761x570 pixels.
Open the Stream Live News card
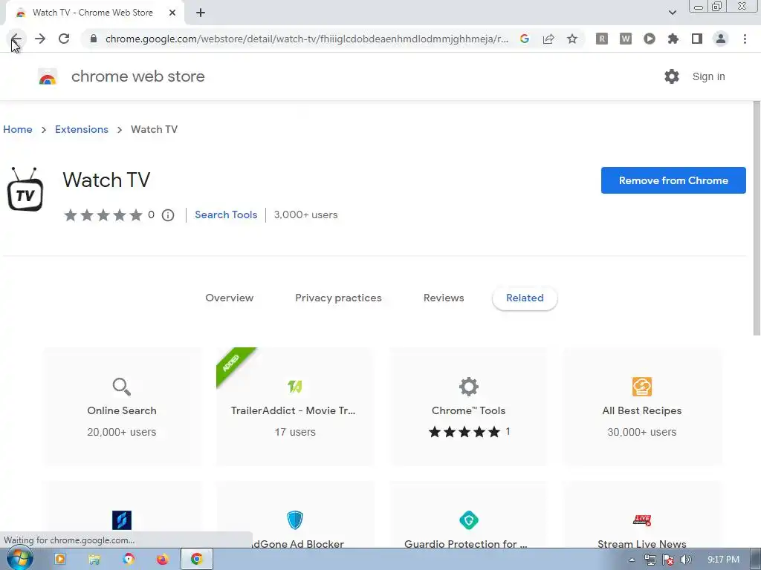coord(641,515)
